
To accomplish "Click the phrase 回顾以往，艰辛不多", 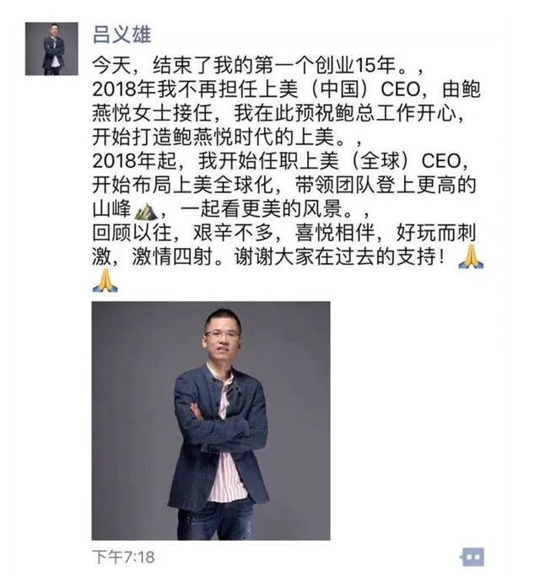I will click(182, 233).
